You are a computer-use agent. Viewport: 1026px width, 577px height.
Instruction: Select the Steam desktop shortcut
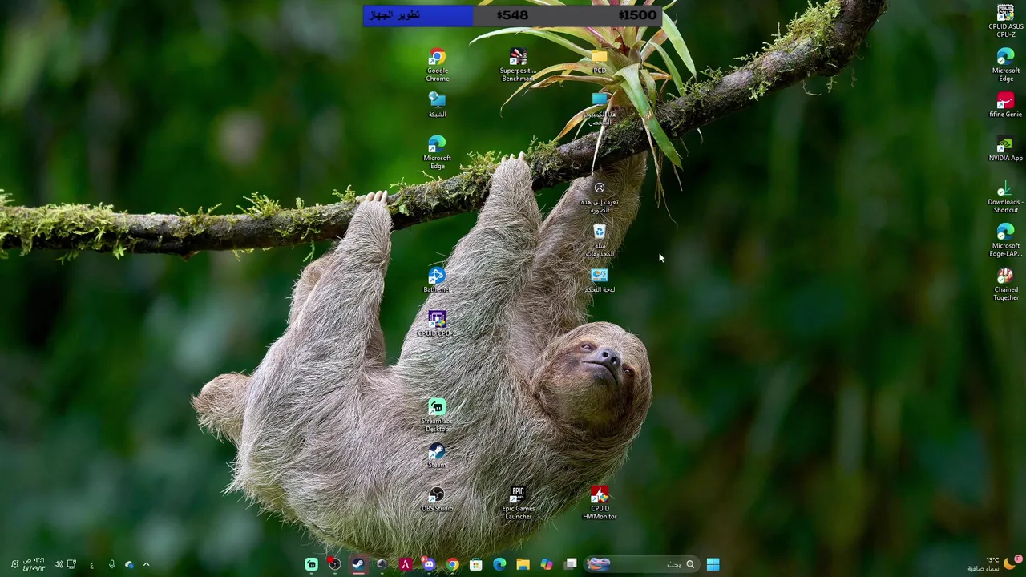437,456
